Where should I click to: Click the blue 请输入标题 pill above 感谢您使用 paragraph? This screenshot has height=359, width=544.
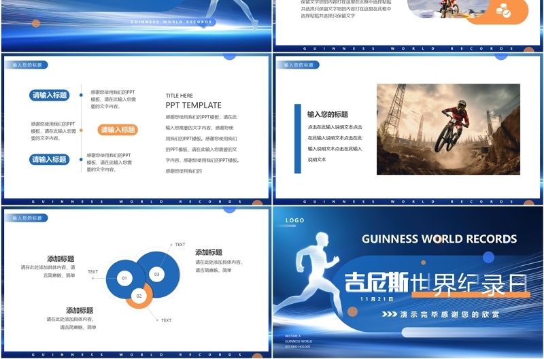tap(49, 95)
